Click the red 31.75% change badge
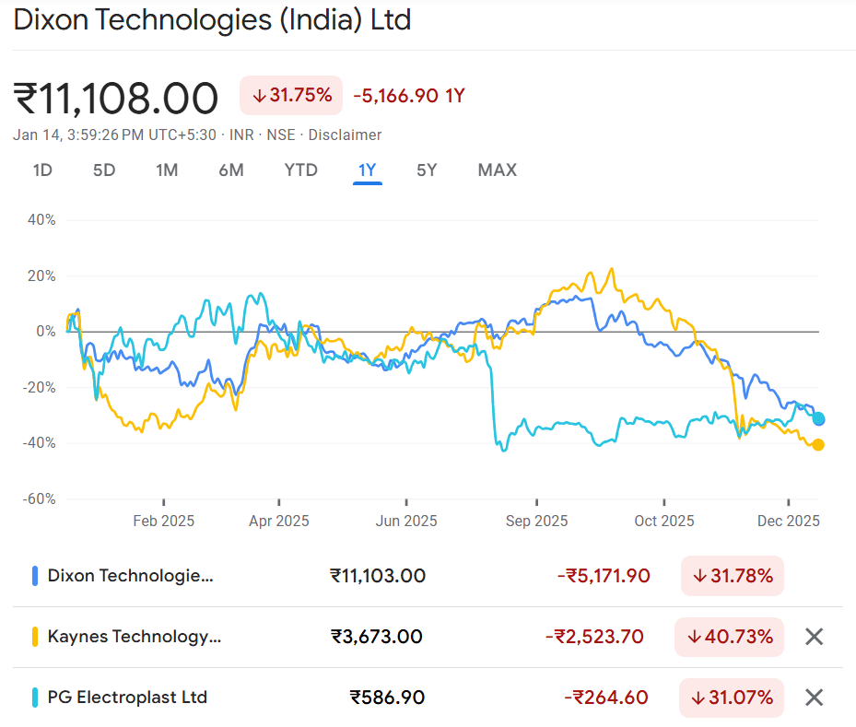 click(x=291, y=95)
